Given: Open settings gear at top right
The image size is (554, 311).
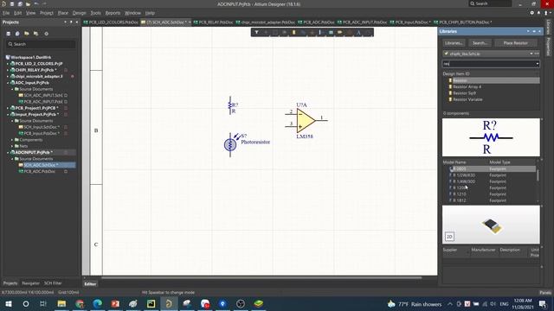Looking at the screenshot, I should point(532,13).
